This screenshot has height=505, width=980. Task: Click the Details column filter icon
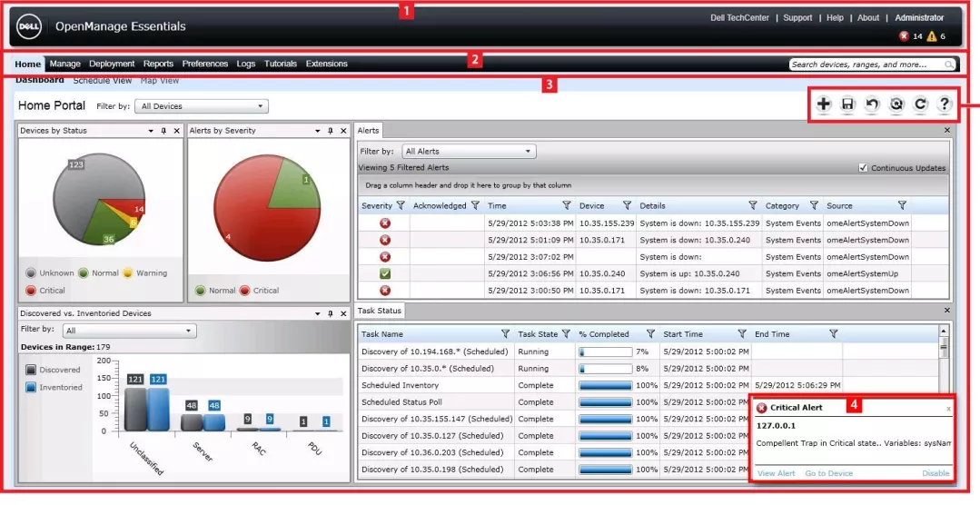753,205
